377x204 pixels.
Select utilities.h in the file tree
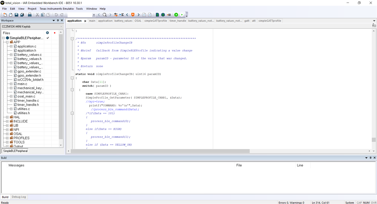point(24,113)
